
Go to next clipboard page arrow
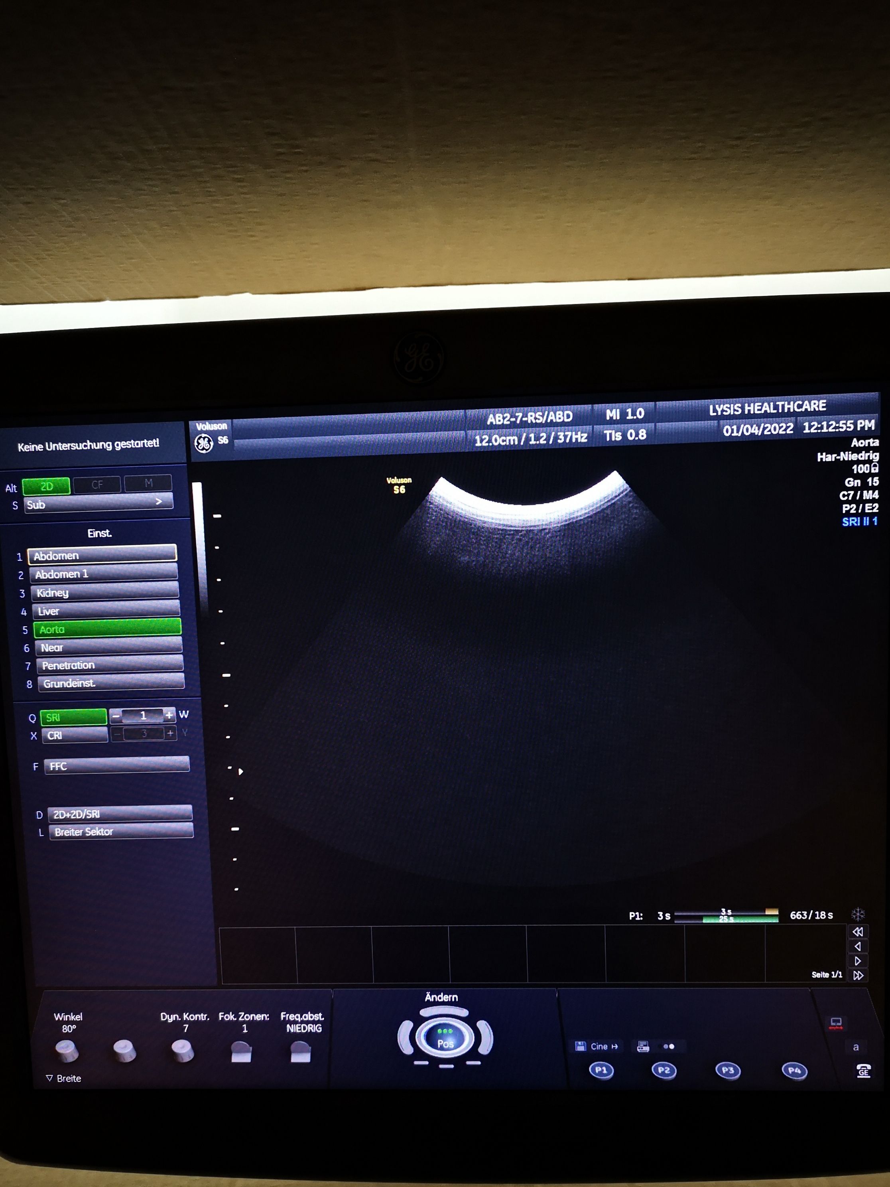click(x=857, y=960)
